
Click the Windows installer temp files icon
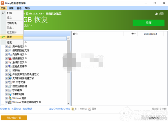pyautogui.click(x=10, y=102)
